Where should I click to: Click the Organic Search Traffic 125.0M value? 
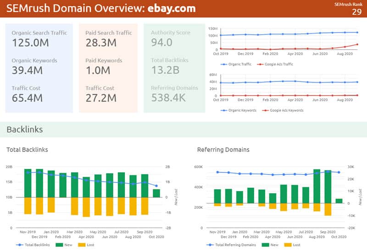[30, 43]
